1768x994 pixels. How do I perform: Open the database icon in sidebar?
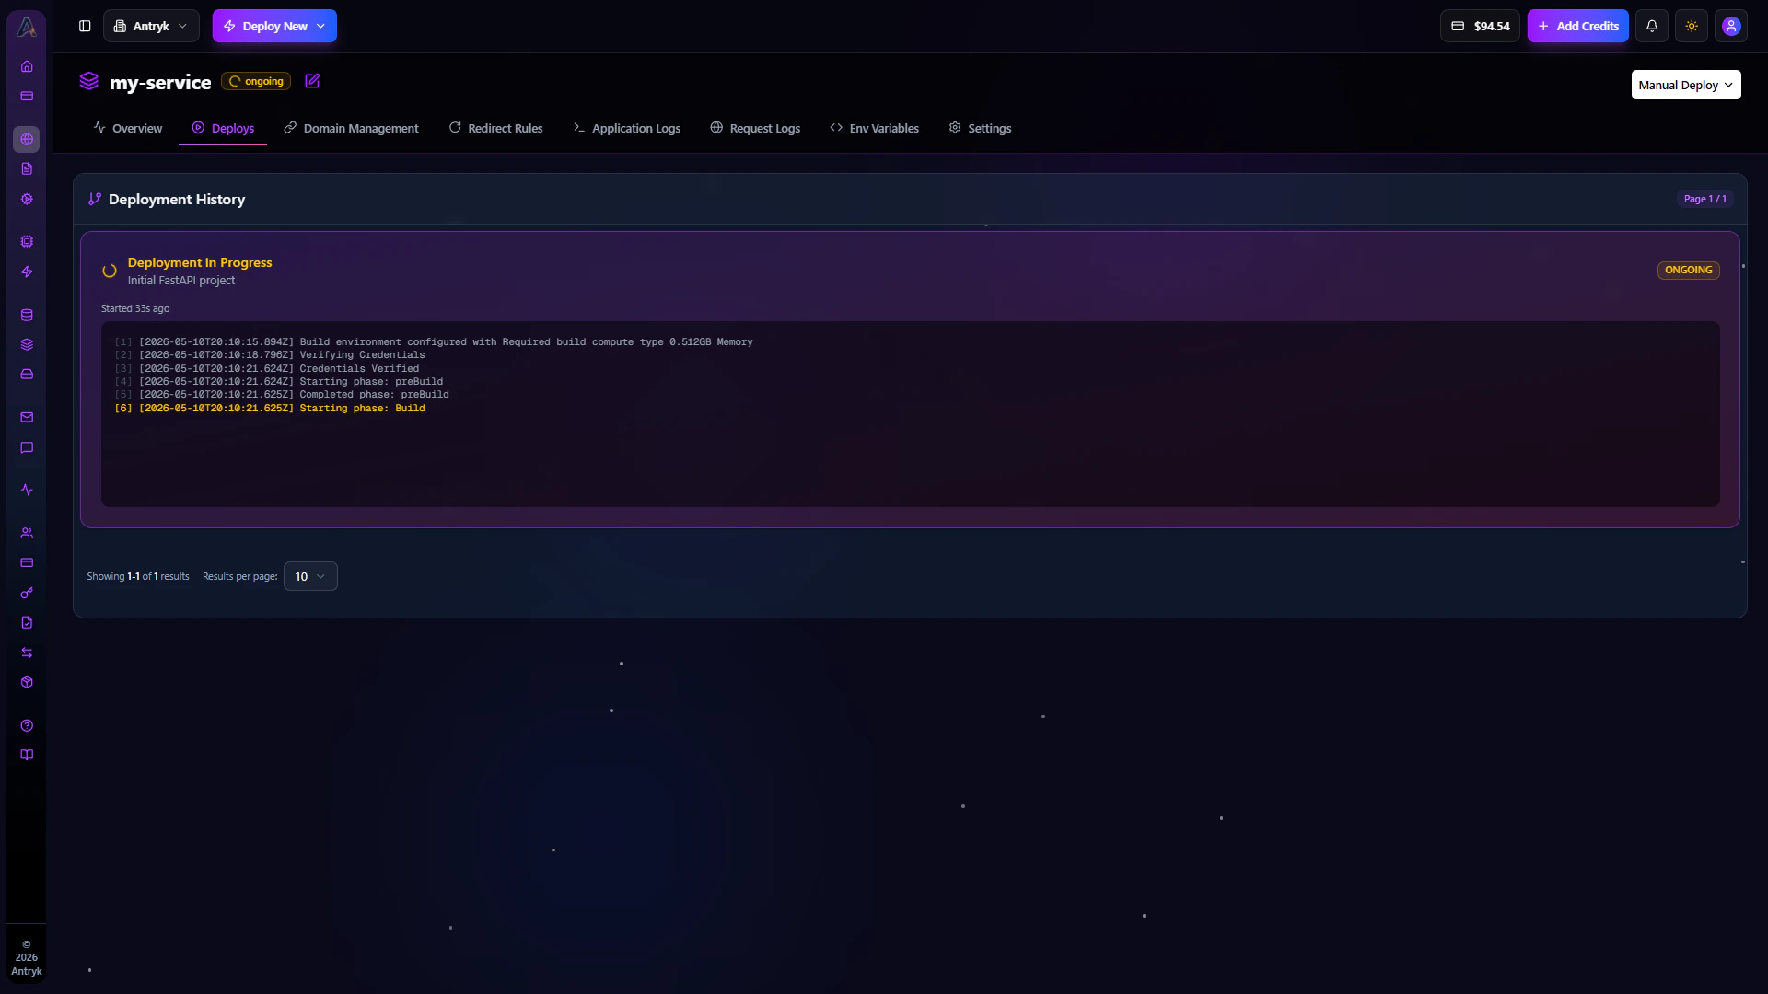click(x=27, y=315)
